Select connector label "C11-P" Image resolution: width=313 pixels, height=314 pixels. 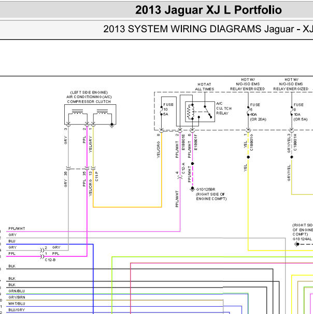point(96,176)
